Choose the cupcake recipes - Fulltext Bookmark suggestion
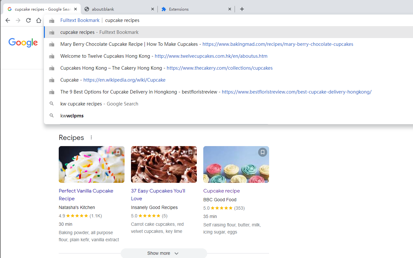The width and height of the screenshot is (413, 258). click(x=228, y=32)
